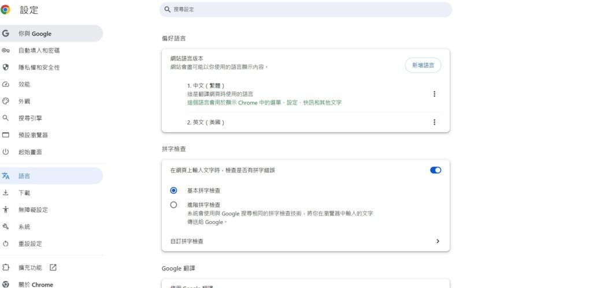
Task: Click the external link icon beside 擴充功能
Action: (x=53, y=268)
